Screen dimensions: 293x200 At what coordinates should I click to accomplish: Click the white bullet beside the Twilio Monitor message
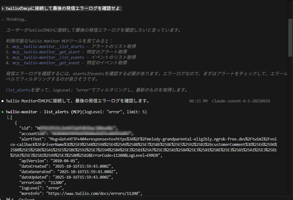coord(3,101)
